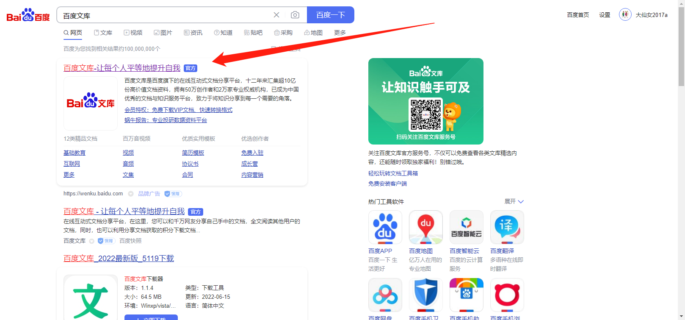Screen dimensions: 685x320
Task: Open 文集 link
Action: [128, 175]
